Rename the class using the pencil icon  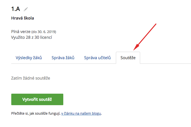pos(26,9)
